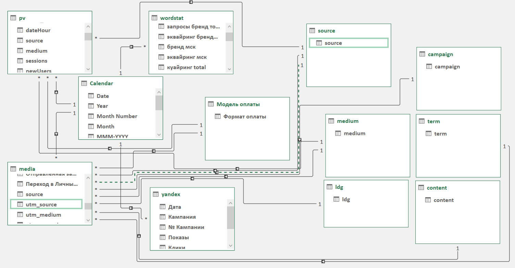Image resolution: width=515 pixels, height=268 pixels.
Task: Click wordstat table scroll up arrow
Action: coord(229,27)
